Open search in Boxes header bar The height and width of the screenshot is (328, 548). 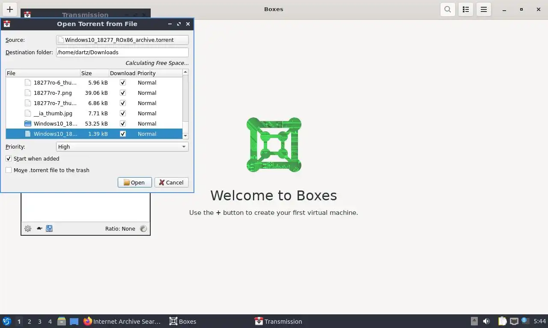pyautogui.click(x=447, y=9)
